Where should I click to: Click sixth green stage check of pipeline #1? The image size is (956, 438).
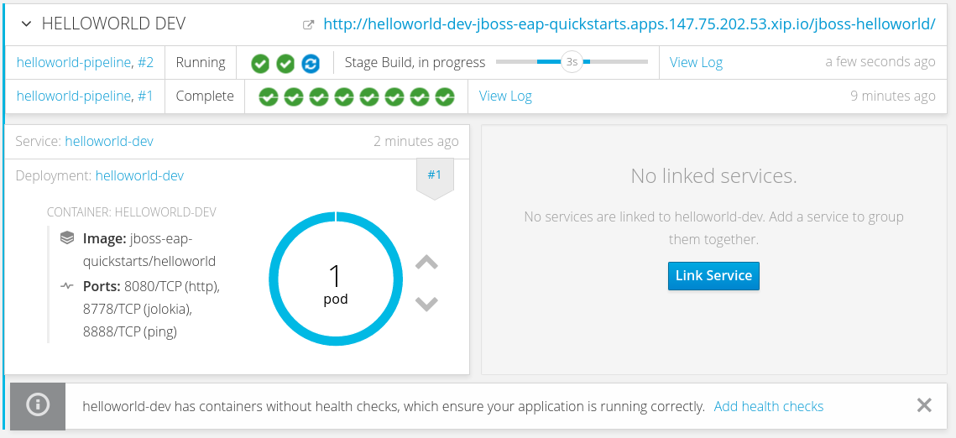coord(394,96)
